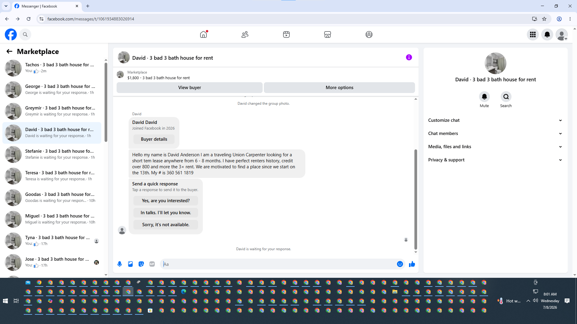The width and height of the screenshot is (577, 324).
Task: Expand the Chat members section
Action: [495, 133]
